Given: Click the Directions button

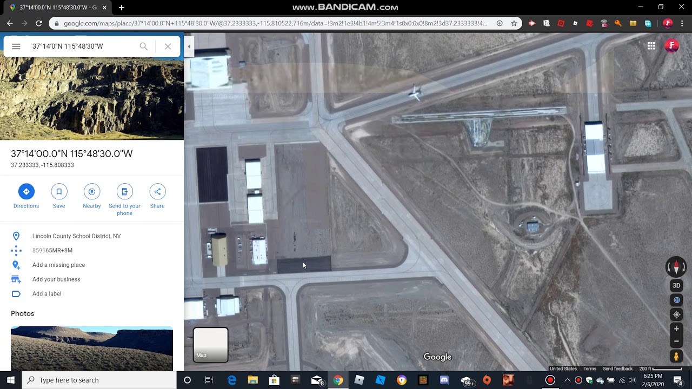Looking at the screenshot, I should pyautogui.click(x=26, y=197).
